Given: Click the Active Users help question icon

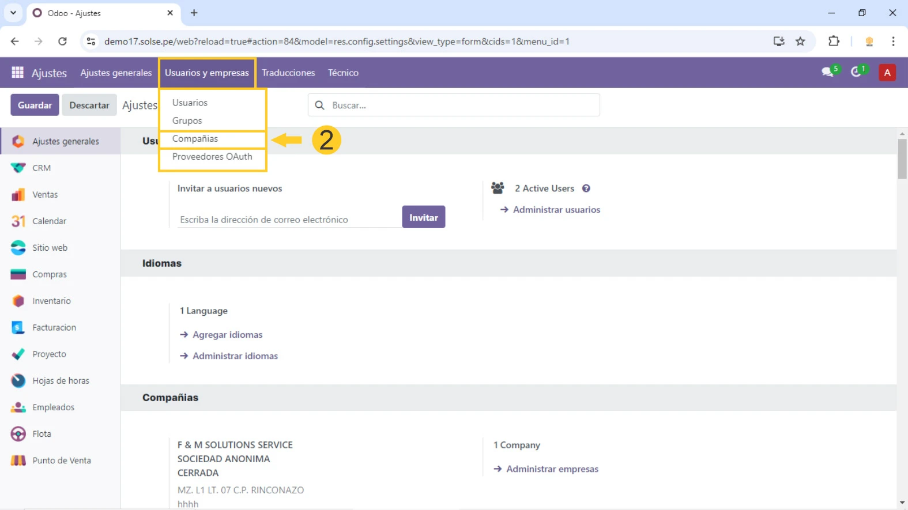Looking at the screenshot, I should 586,188.
